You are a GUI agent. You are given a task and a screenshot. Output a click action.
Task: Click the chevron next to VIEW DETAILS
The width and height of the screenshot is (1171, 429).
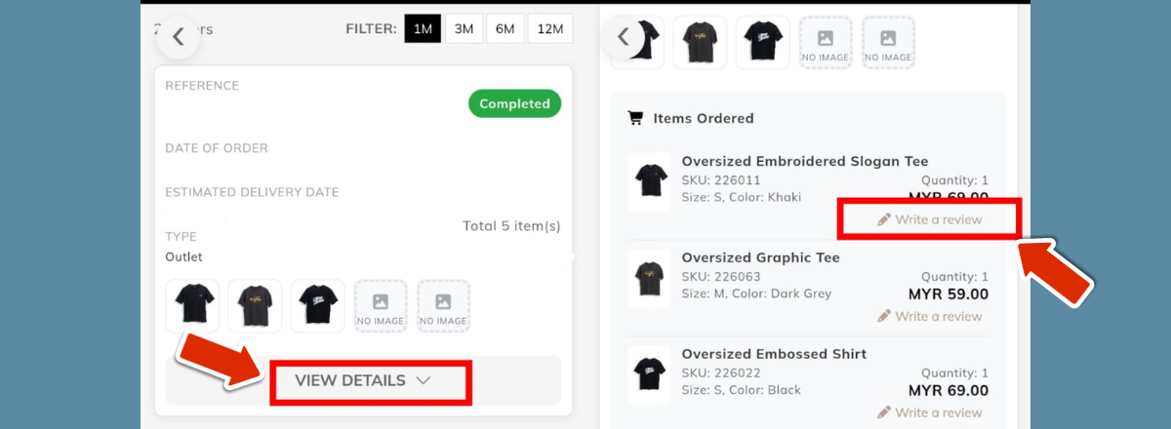point(423,381)
